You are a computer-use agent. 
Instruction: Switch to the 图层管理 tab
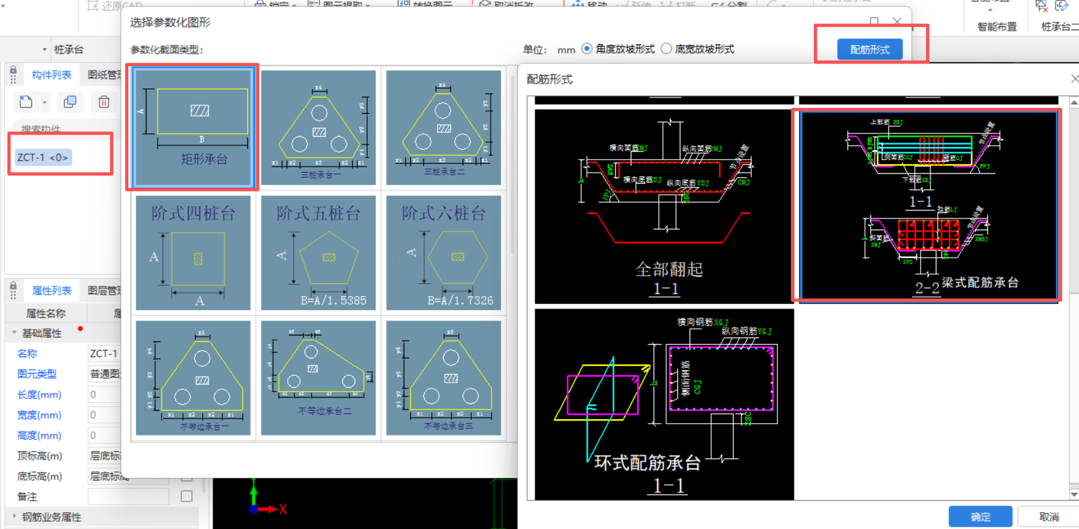[104, 290]
